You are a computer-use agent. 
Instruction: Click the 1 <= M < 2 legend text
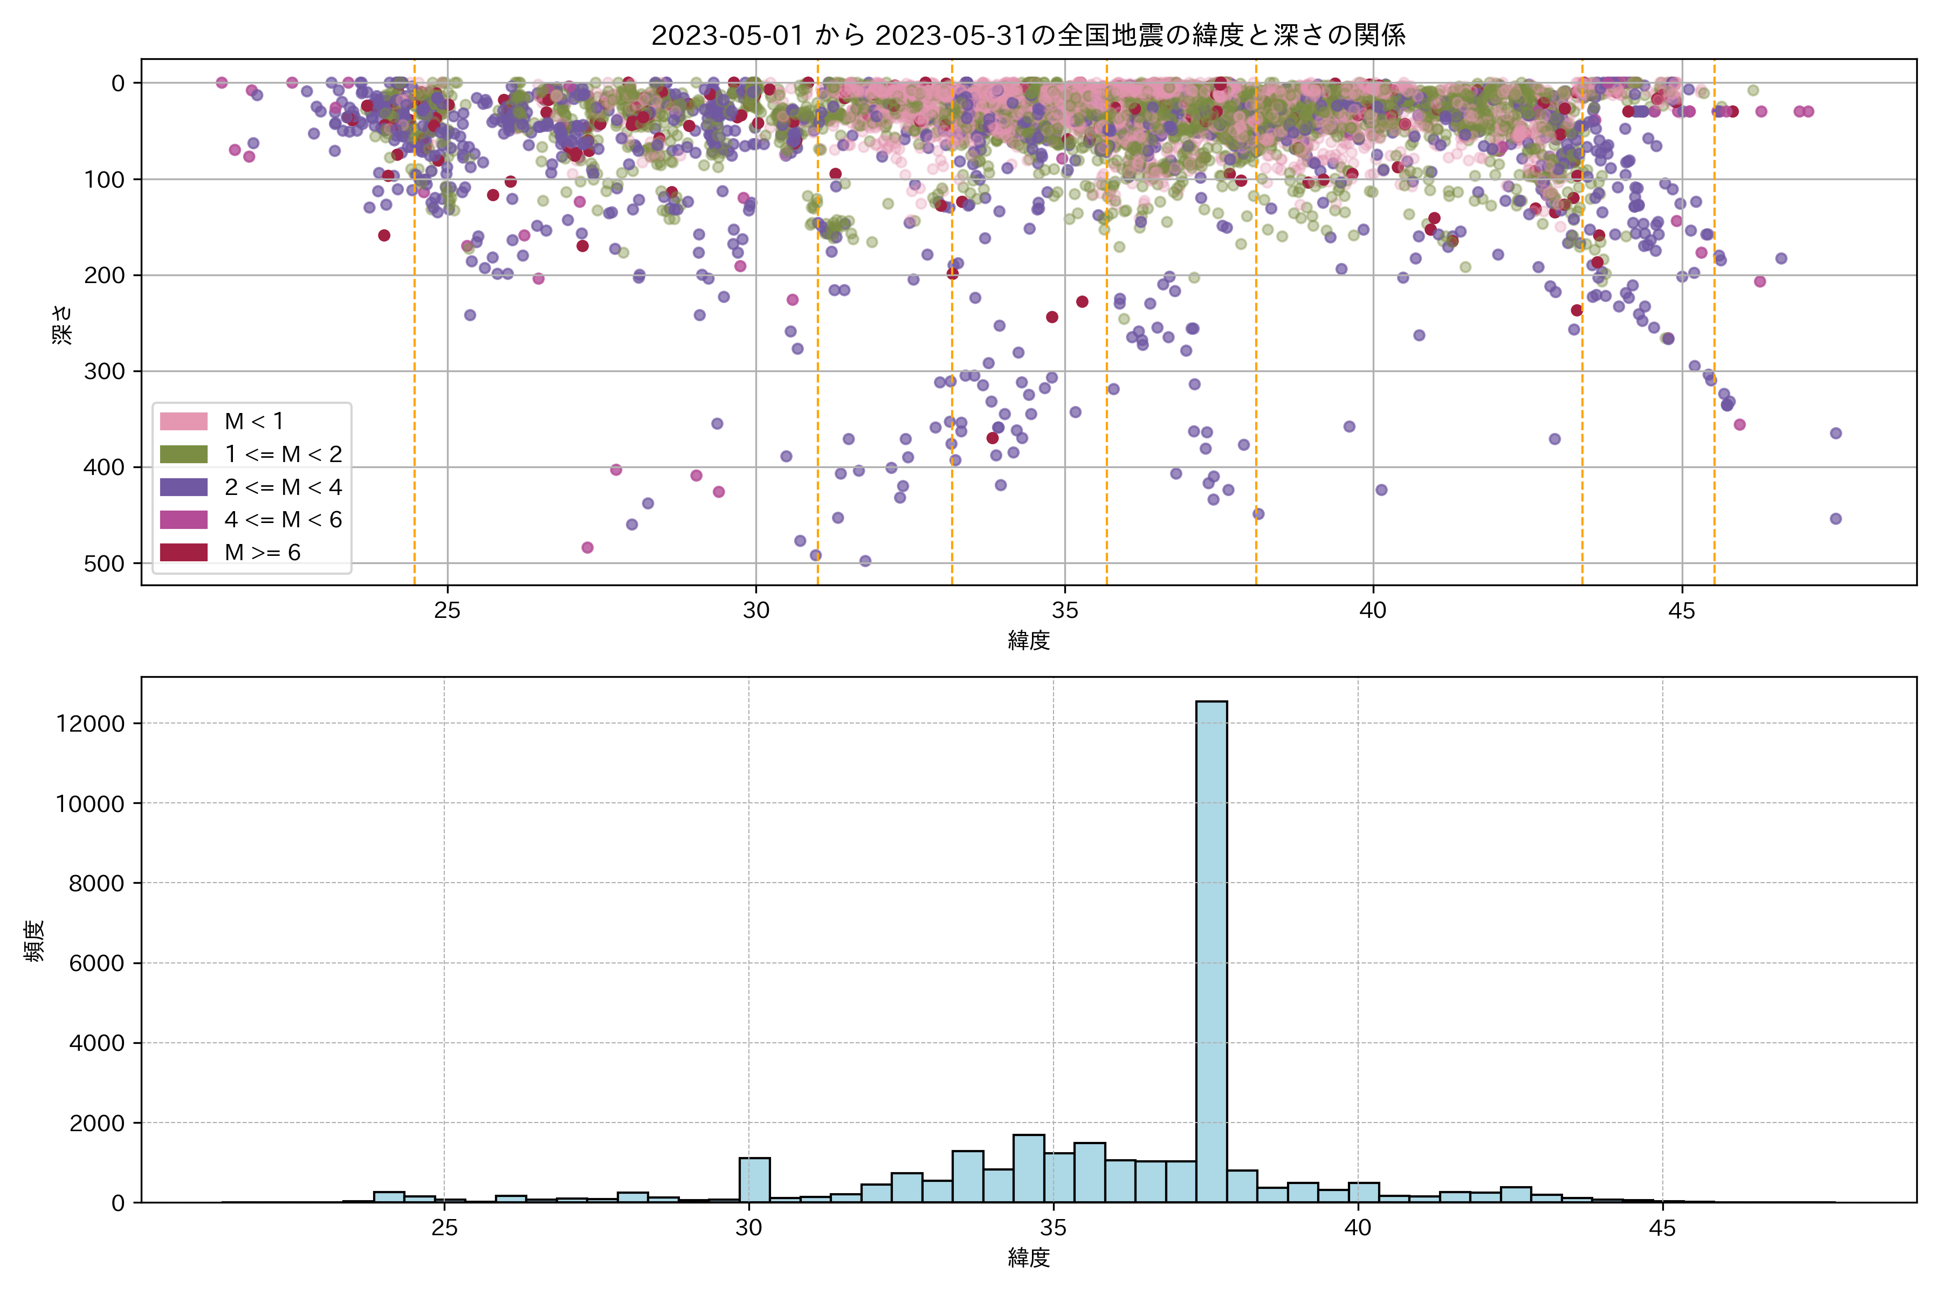pyautogui.click(x=283, y=454)
